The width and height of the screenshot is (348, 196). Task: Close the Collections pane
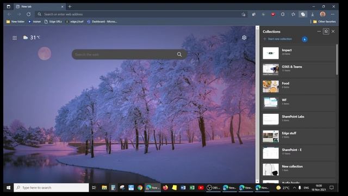pos(333,32)
